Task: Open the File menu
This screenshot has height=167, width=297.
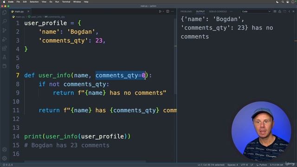Action: click(18, 2)
